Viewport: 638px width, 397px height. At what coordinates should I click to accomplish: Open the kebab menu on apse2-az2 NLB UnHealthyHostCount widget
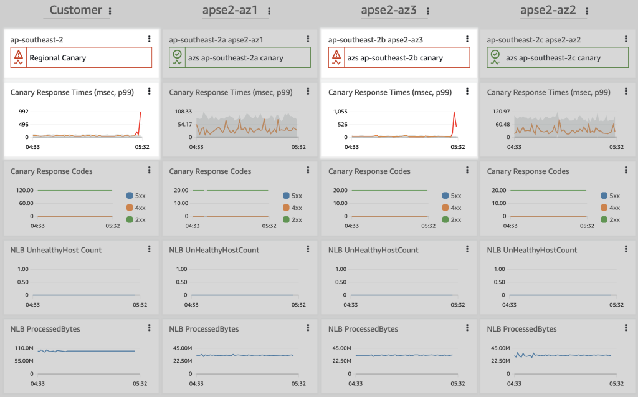coord(626,249)
